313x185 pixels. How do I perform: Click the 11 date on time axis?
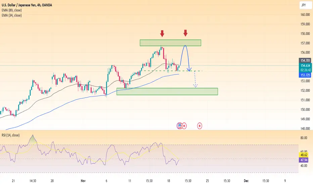tap(130, 181)
